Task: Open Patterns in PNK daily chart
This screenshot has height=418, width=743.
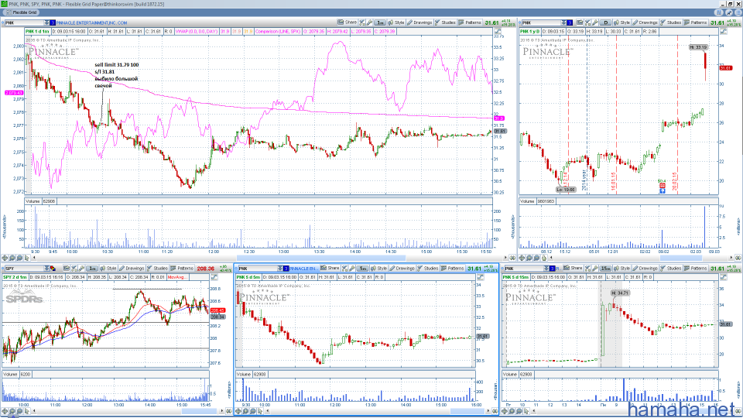Action: 696,22
